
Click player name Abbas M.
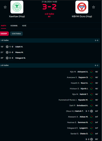click(84, 117)
